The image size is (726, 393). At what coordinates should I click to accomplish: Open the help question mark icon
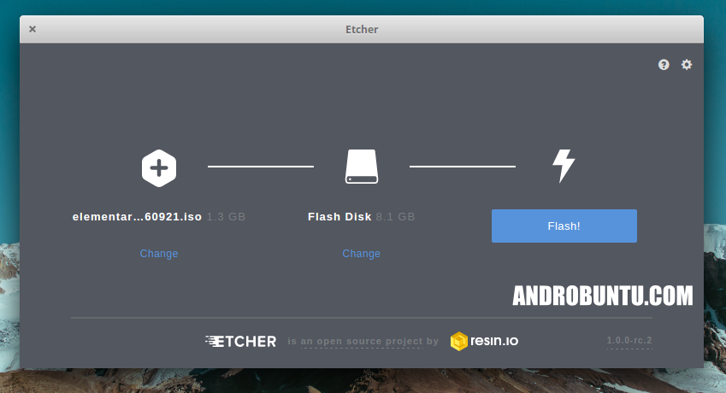click(664, 65)
